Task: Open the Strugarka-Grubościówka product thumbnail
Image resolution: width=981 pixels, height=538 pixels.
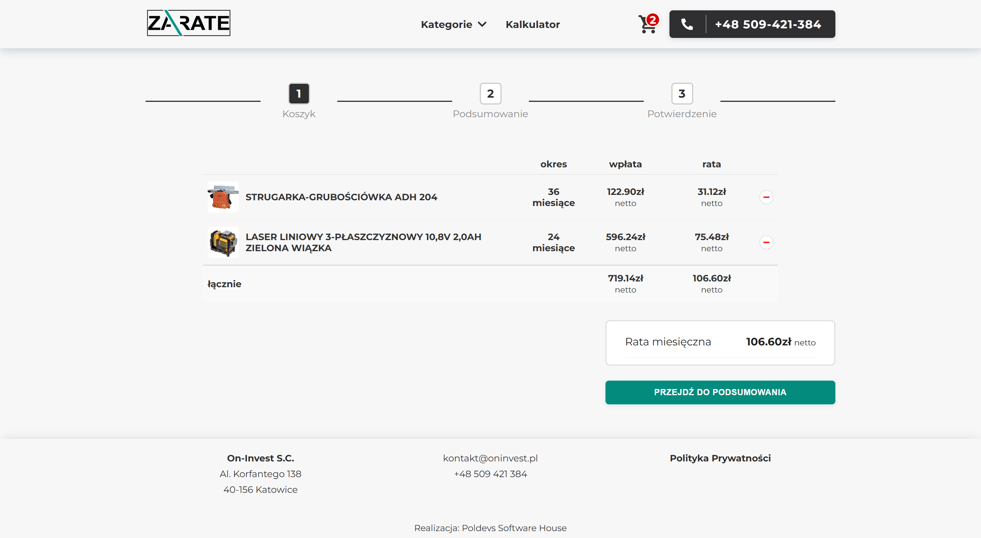Action: tap(223, 197)
